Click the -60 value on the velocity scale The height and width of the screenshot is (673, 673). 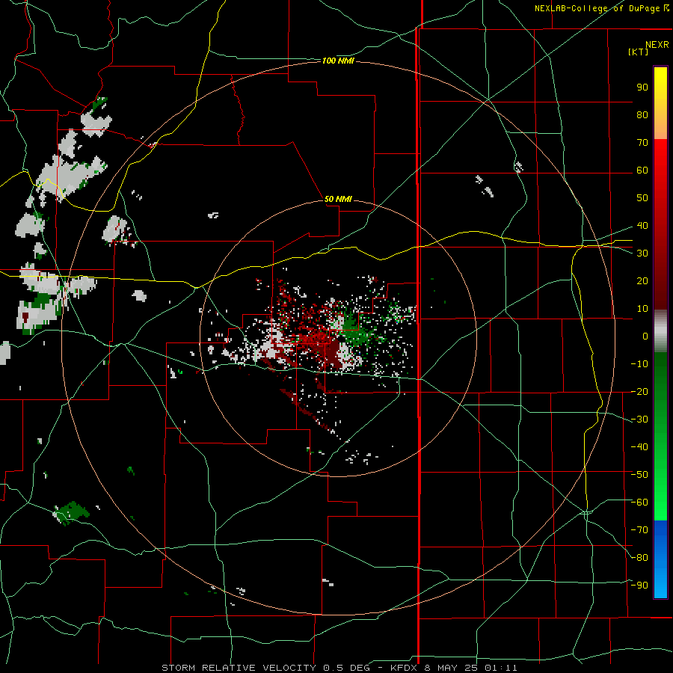click(x=639, y=503)
